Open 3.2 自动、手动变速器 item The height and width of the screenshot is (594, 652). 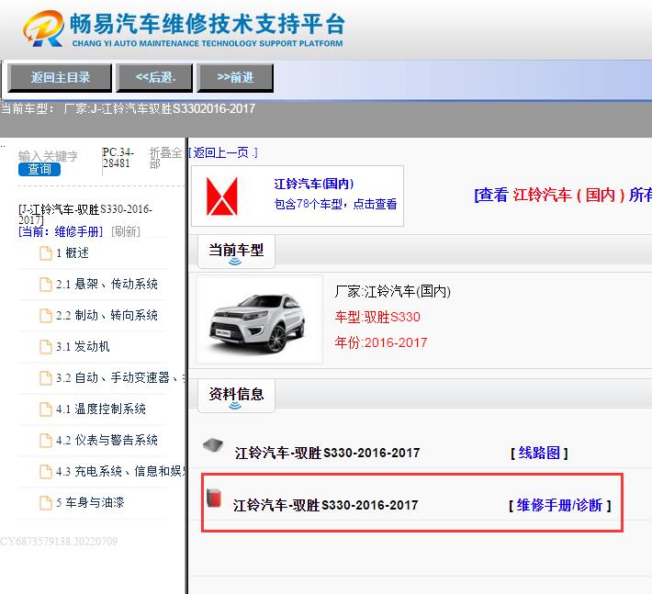(120, 377)
